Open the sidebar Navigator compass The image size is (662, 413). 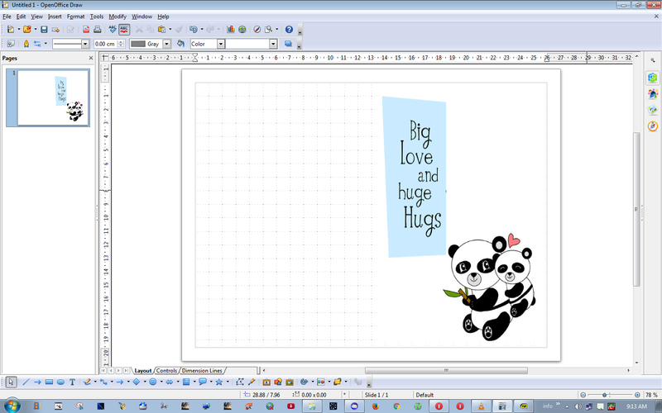point(653,126)
